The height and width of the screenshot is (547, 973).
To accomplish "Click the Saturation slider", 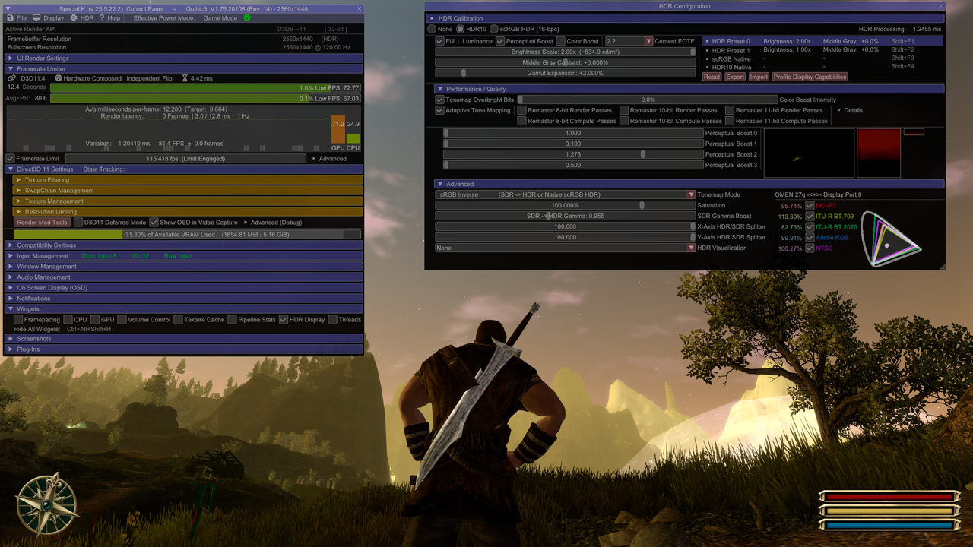I will [565, 206].
